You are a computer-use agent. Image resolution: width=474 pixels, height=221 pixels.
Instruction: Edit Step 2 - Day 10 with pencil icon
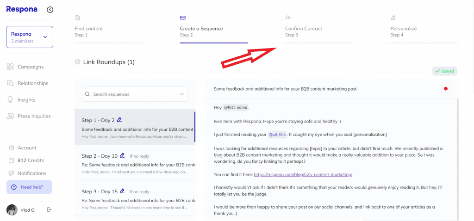[x=122, y=156]
